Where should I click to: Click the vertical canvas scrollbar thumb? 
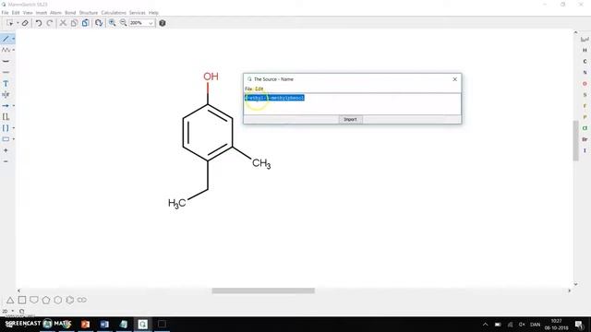tap(575, 141)
